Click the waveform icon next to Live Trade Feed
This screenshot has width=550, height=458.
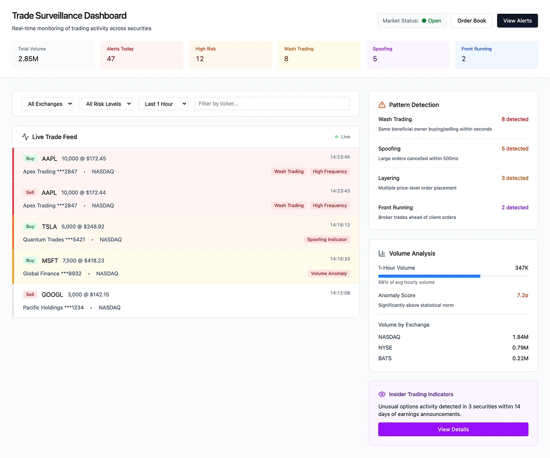[25, 136]
